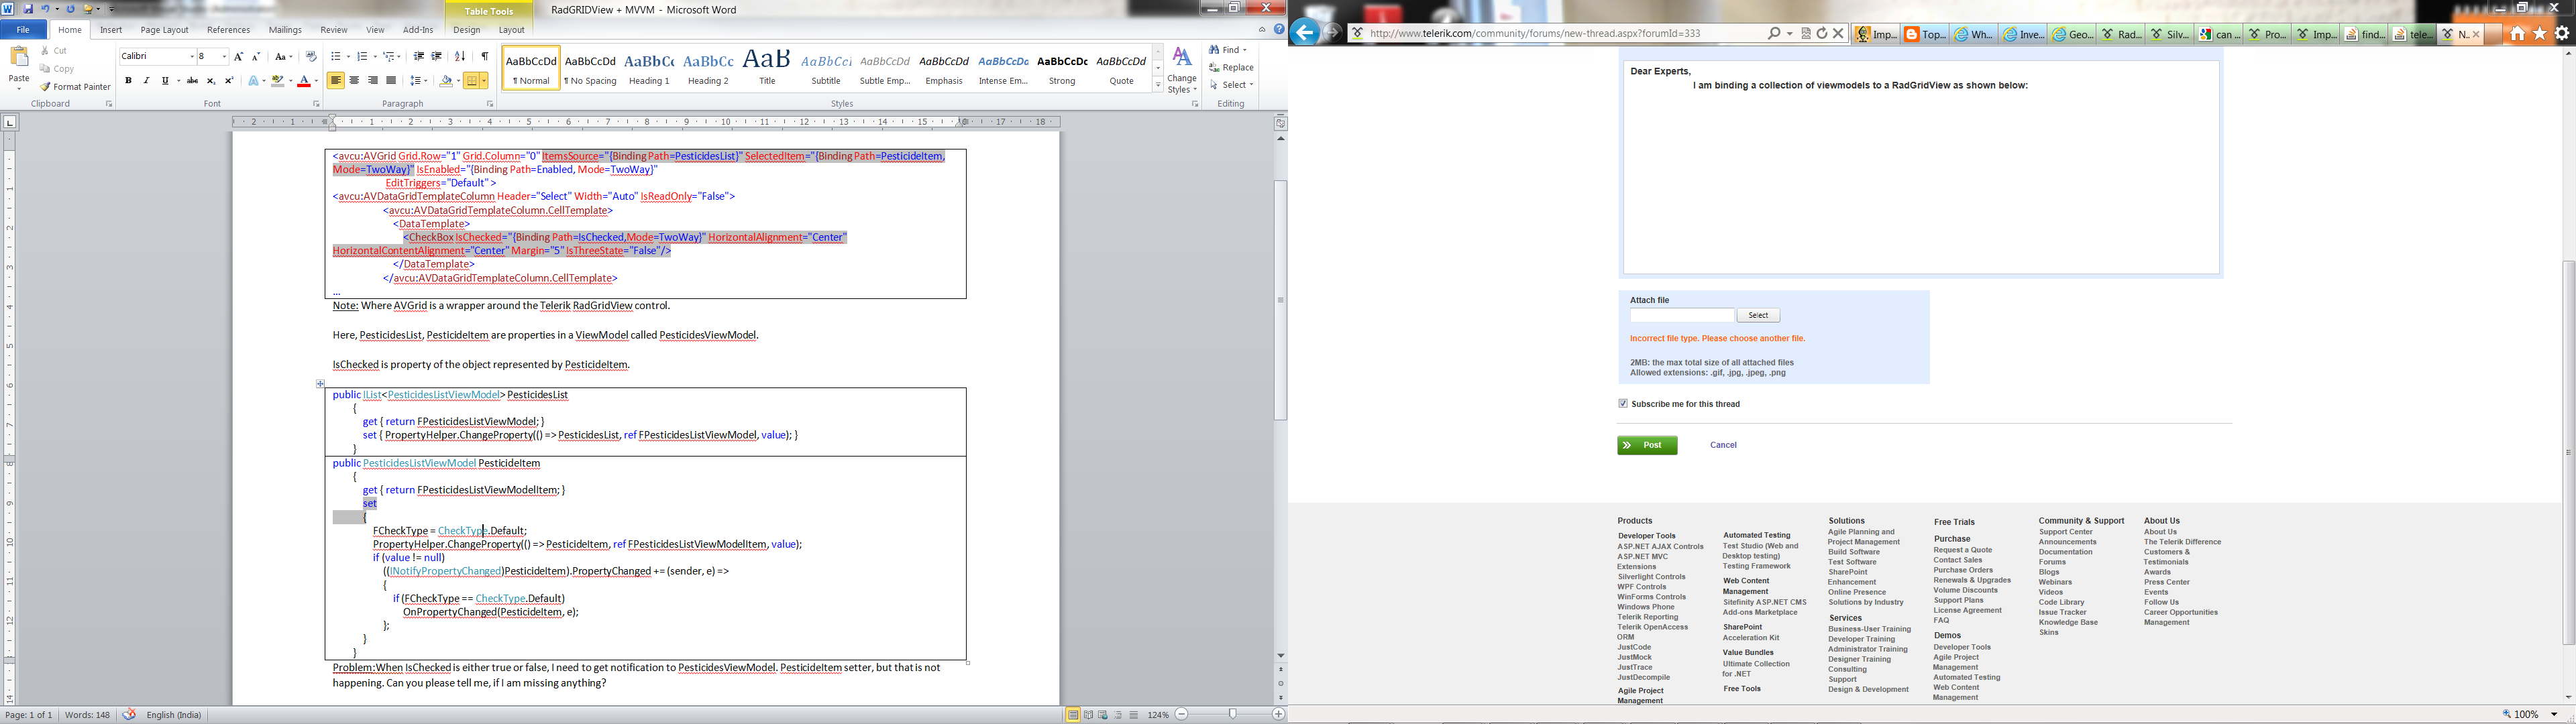Toggle bold formatting in Word ribbon

128,81
